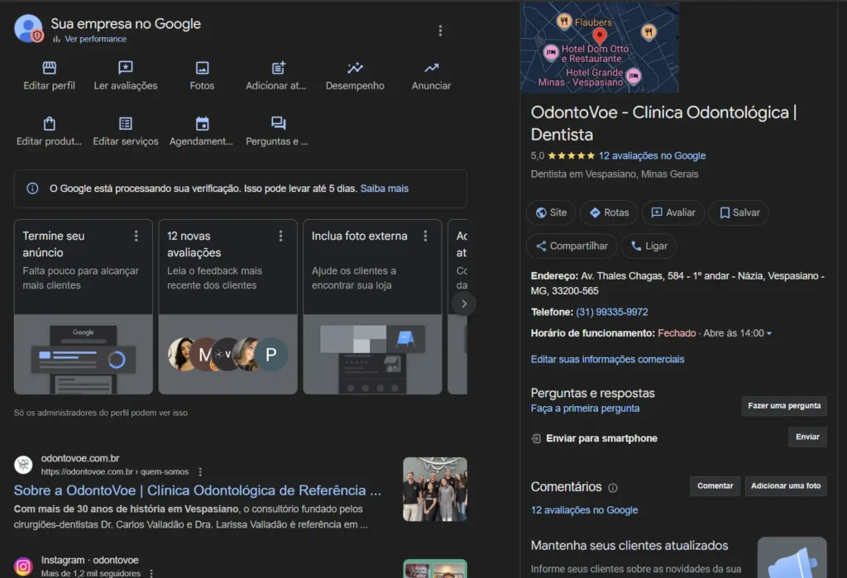Open Desempenho sparkline icon
This screenshot has width=847, height=578.
355,68
